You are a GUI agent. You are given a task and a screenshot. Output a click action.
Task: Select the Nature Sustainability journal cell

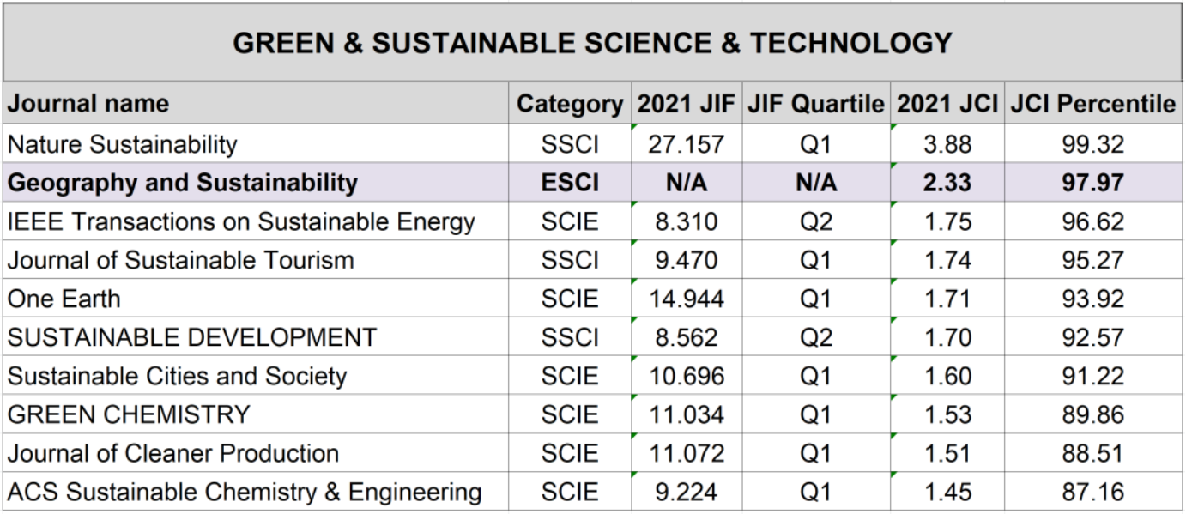(122, 144)
